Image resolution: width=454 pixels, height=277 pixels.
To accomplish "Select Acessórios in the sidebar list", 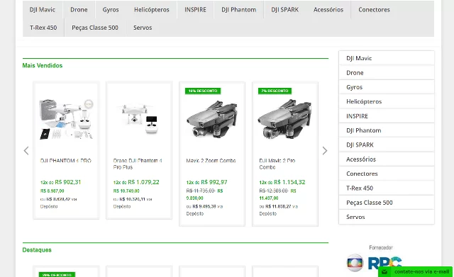I will [387, 159].
